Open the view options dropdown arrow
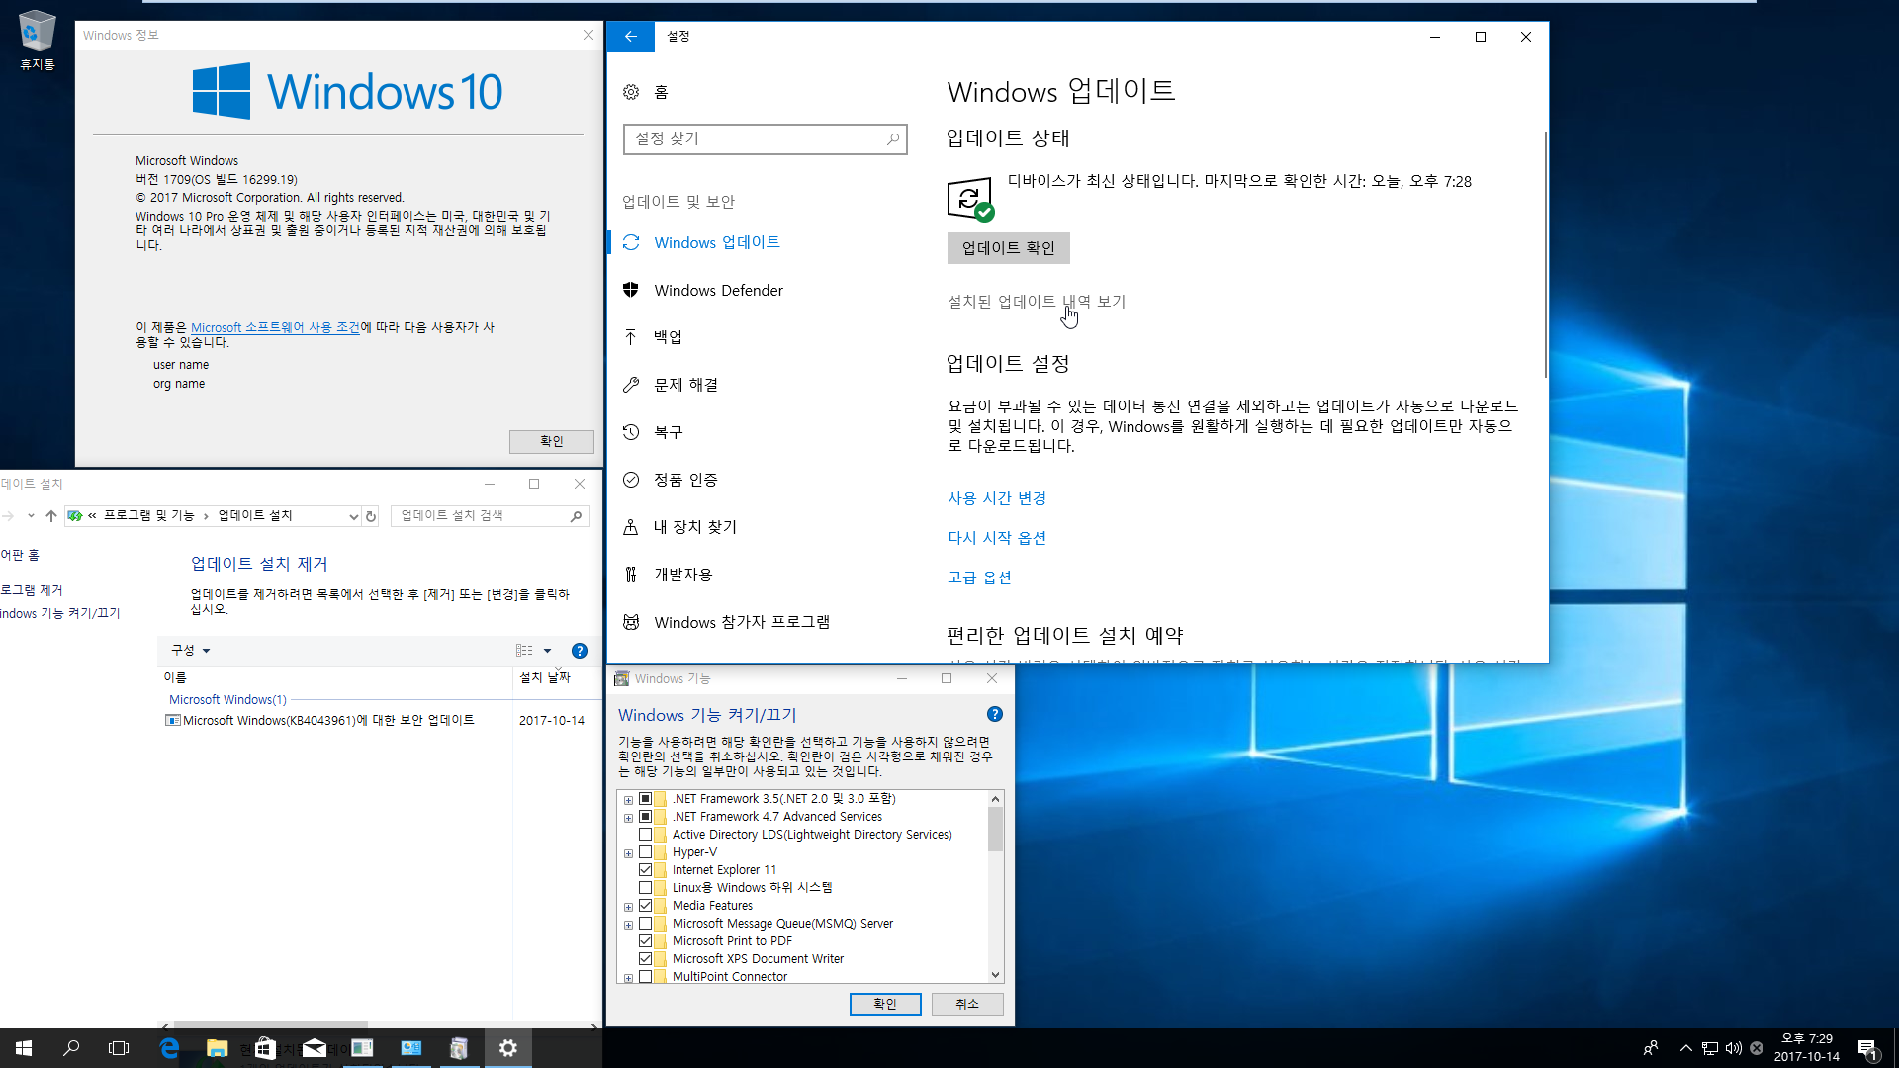This screenshot has height=1068, width=1899. click(x=547, y=651)
